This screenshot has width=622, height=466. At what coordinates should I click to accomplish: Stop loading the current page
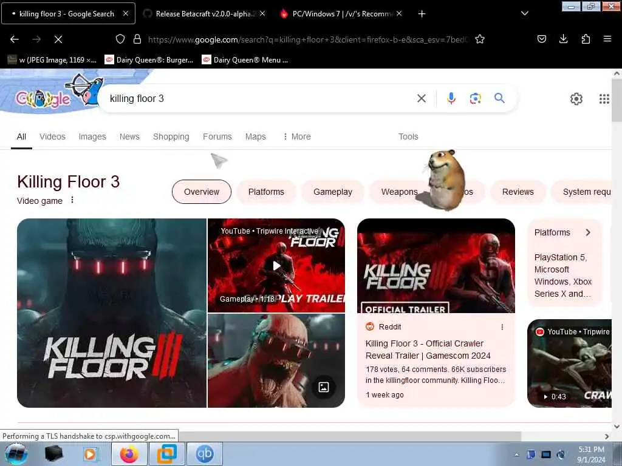tap(58, 39)
